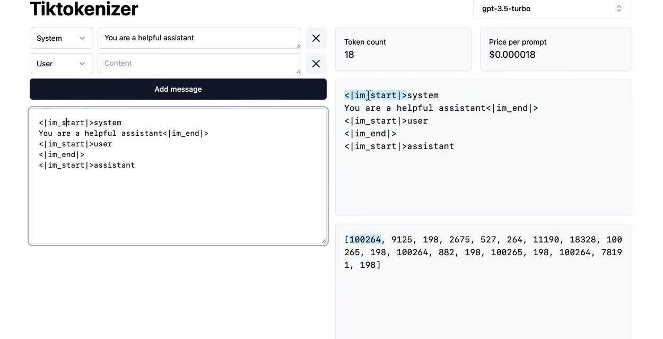Open the gpt-3.5-turbo model selector
This screenshot has height=339, width=663.
tap(552, 9)
